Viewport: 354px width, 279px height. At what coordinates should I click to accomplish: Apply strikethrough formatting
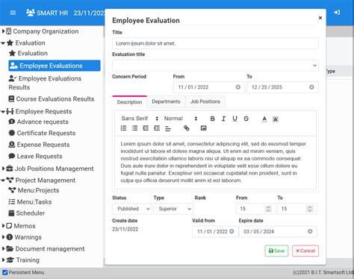click(x=246, y=119)
